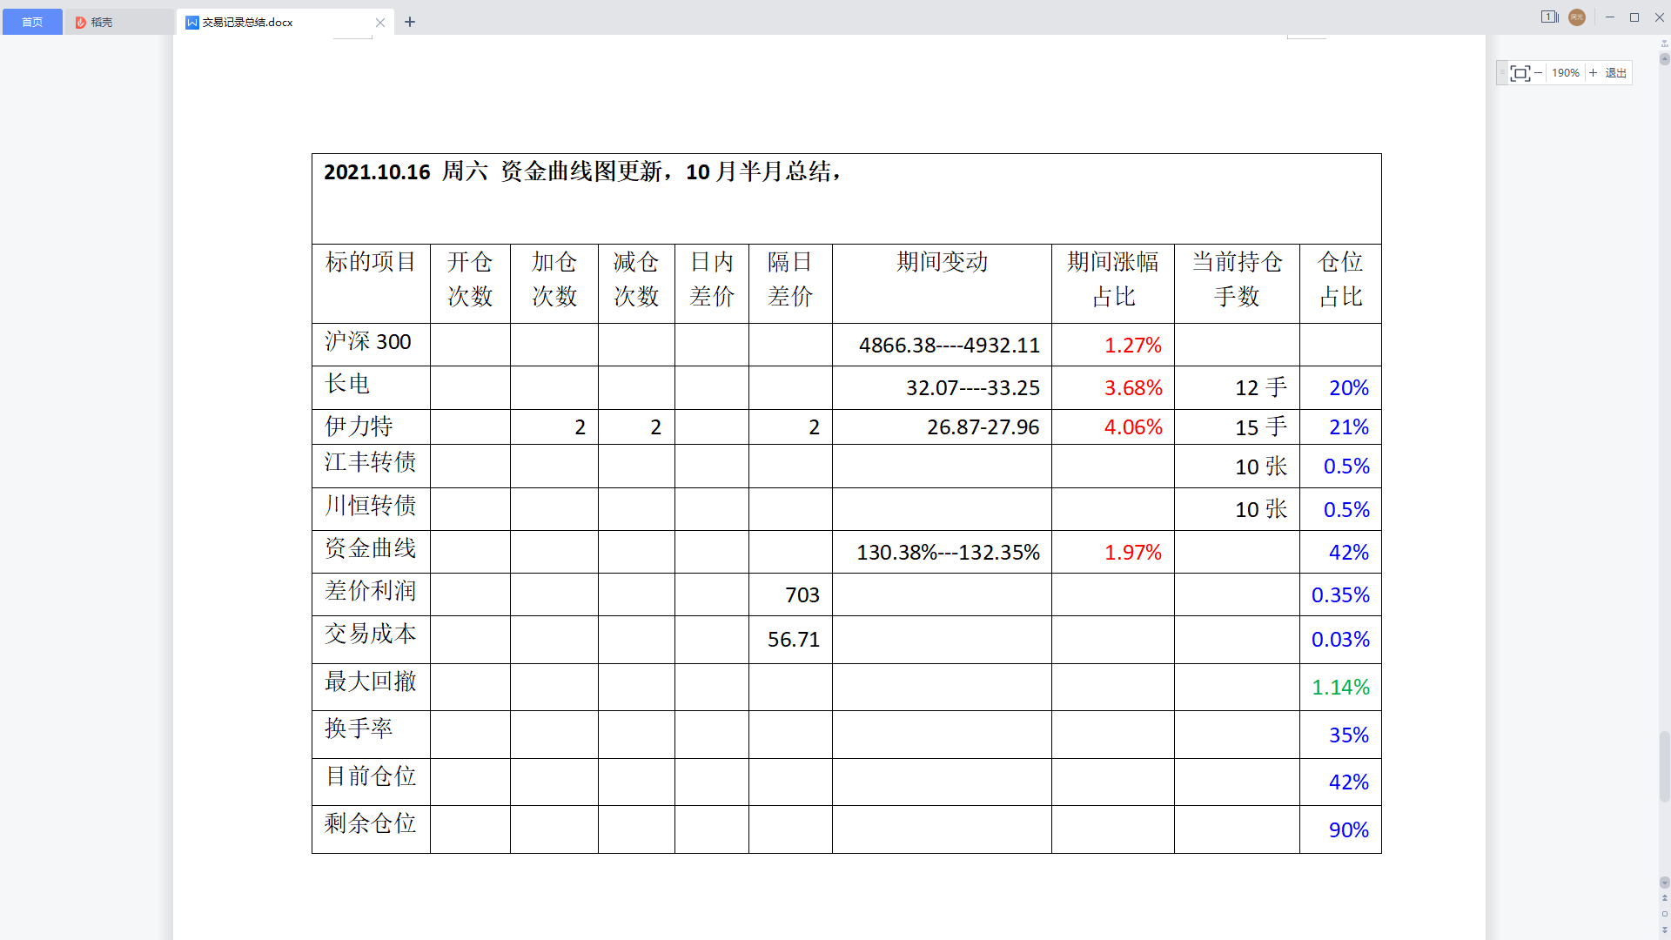Open the browse object selector square

[1665, 914]
